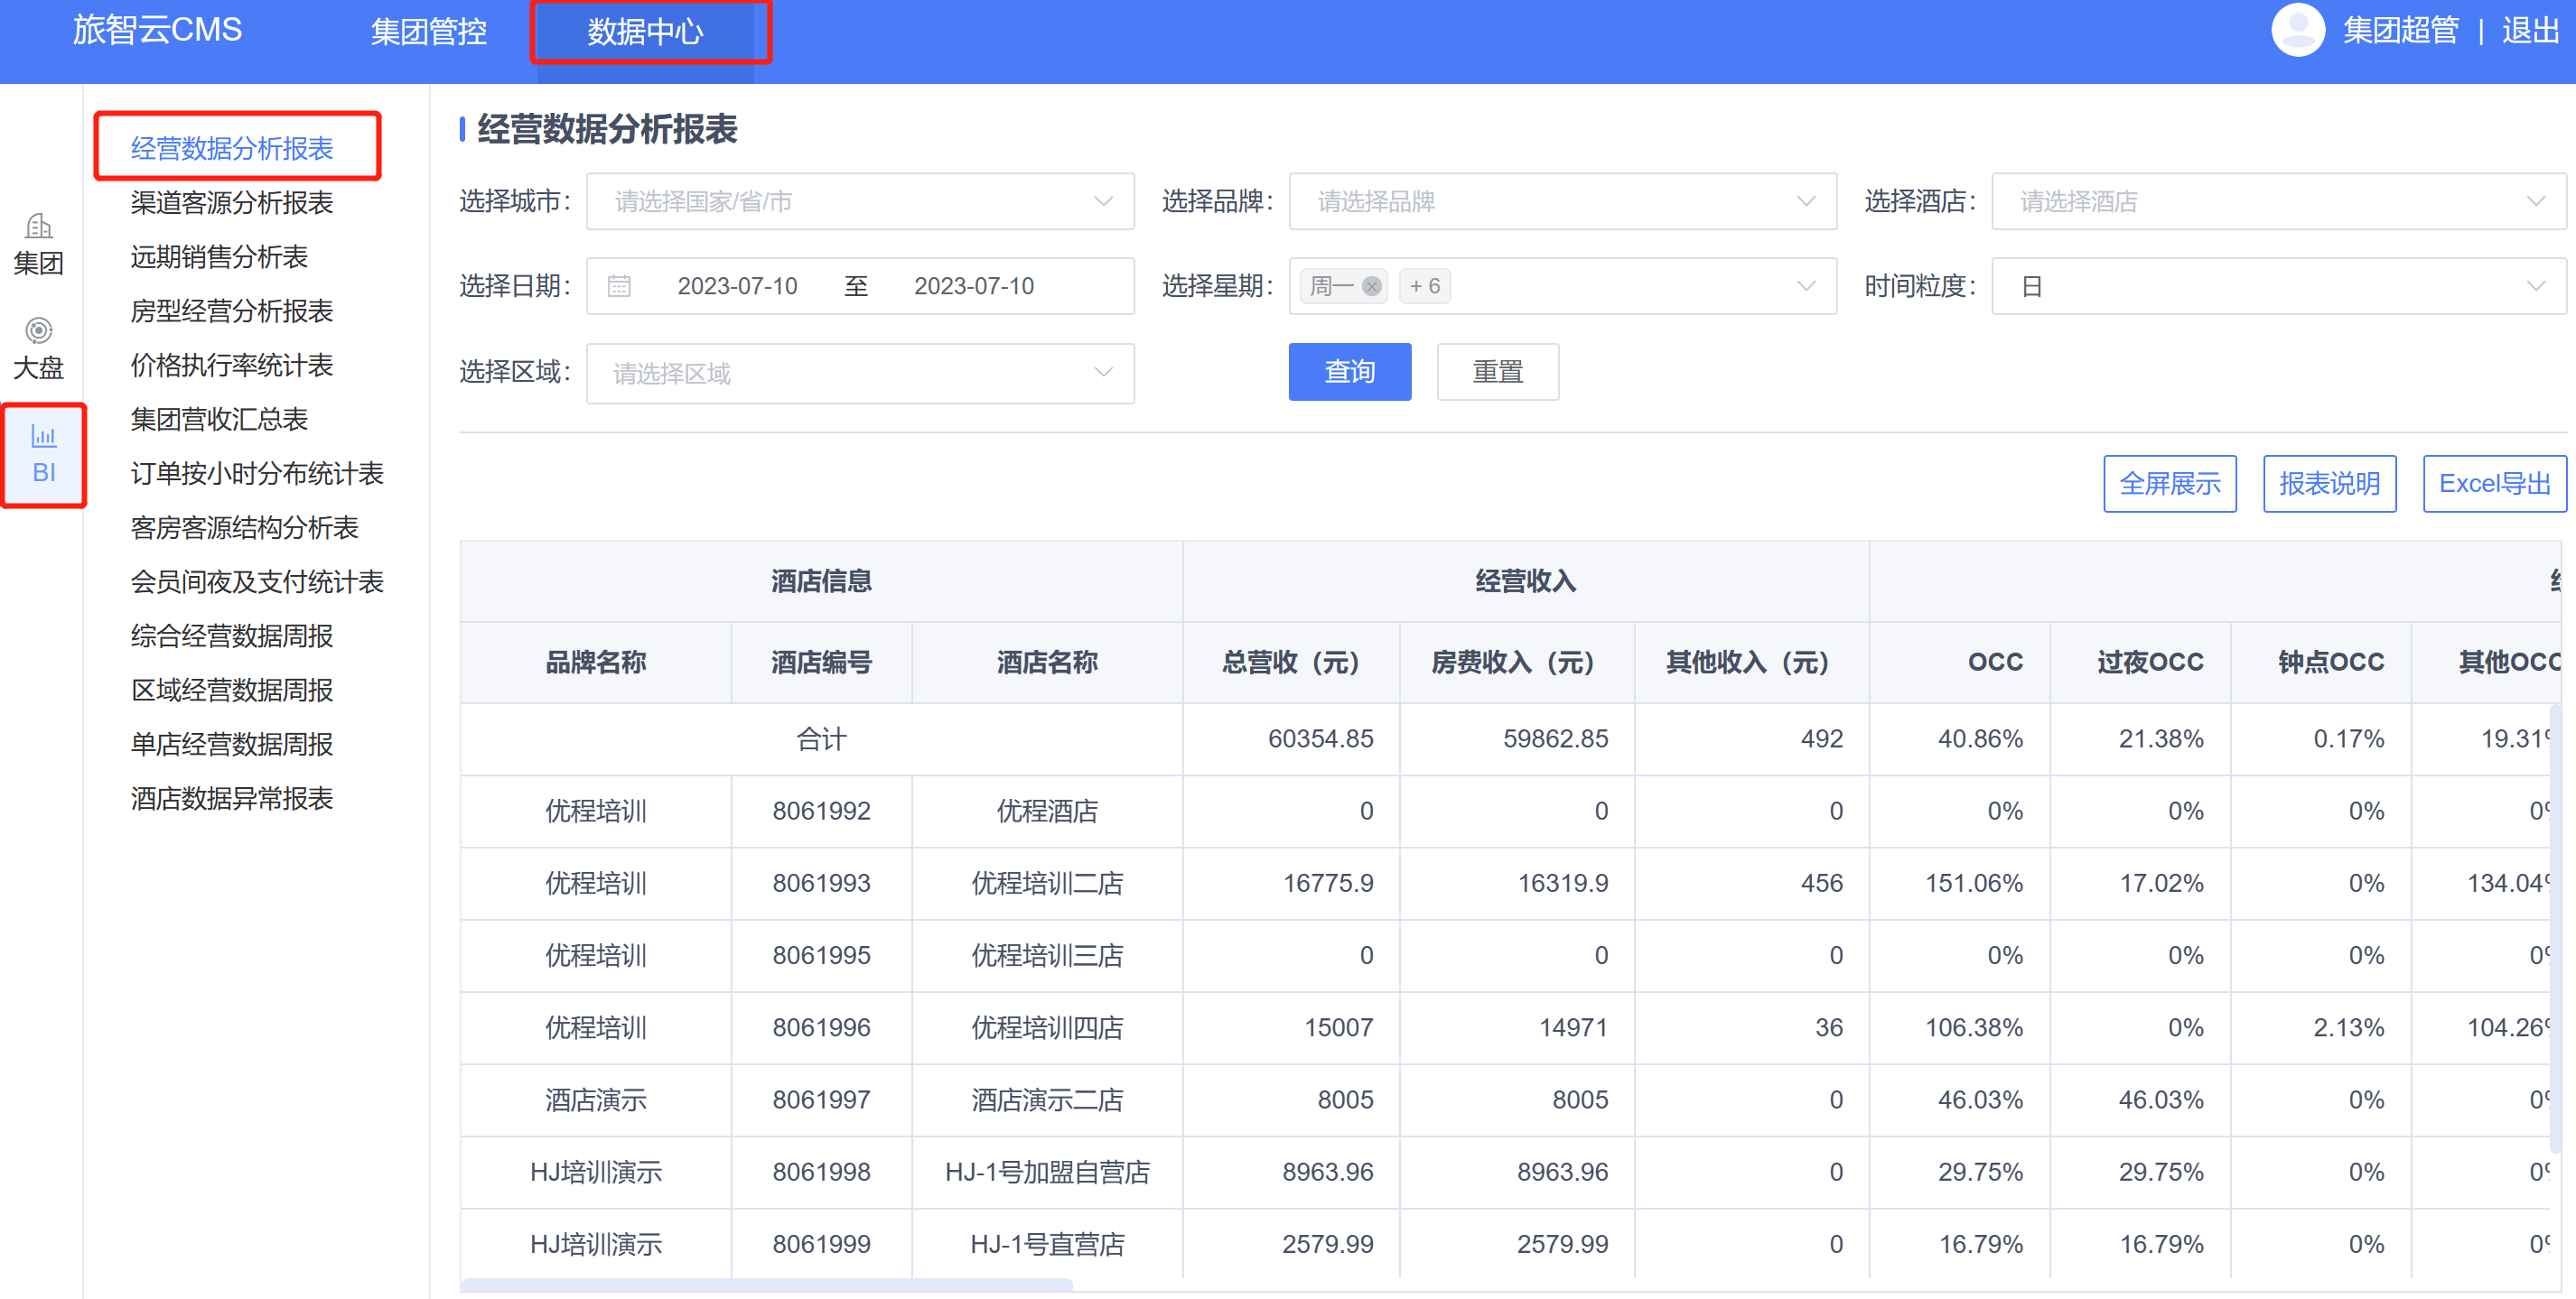
Task: Open 单店经营数据周报 menu item
Action: pyautogui.click(x=232, y=745)
